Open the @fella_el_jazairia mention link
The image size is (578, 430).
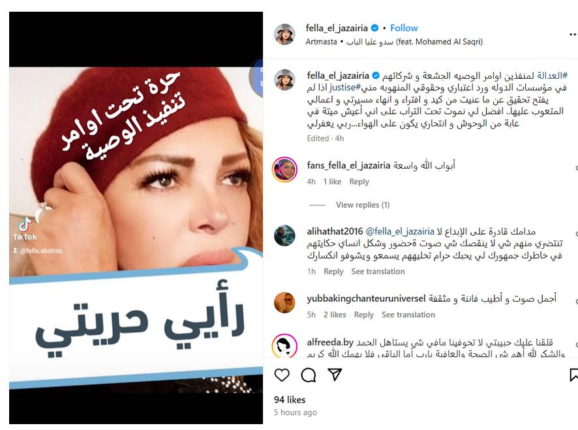tap(400, 231)
